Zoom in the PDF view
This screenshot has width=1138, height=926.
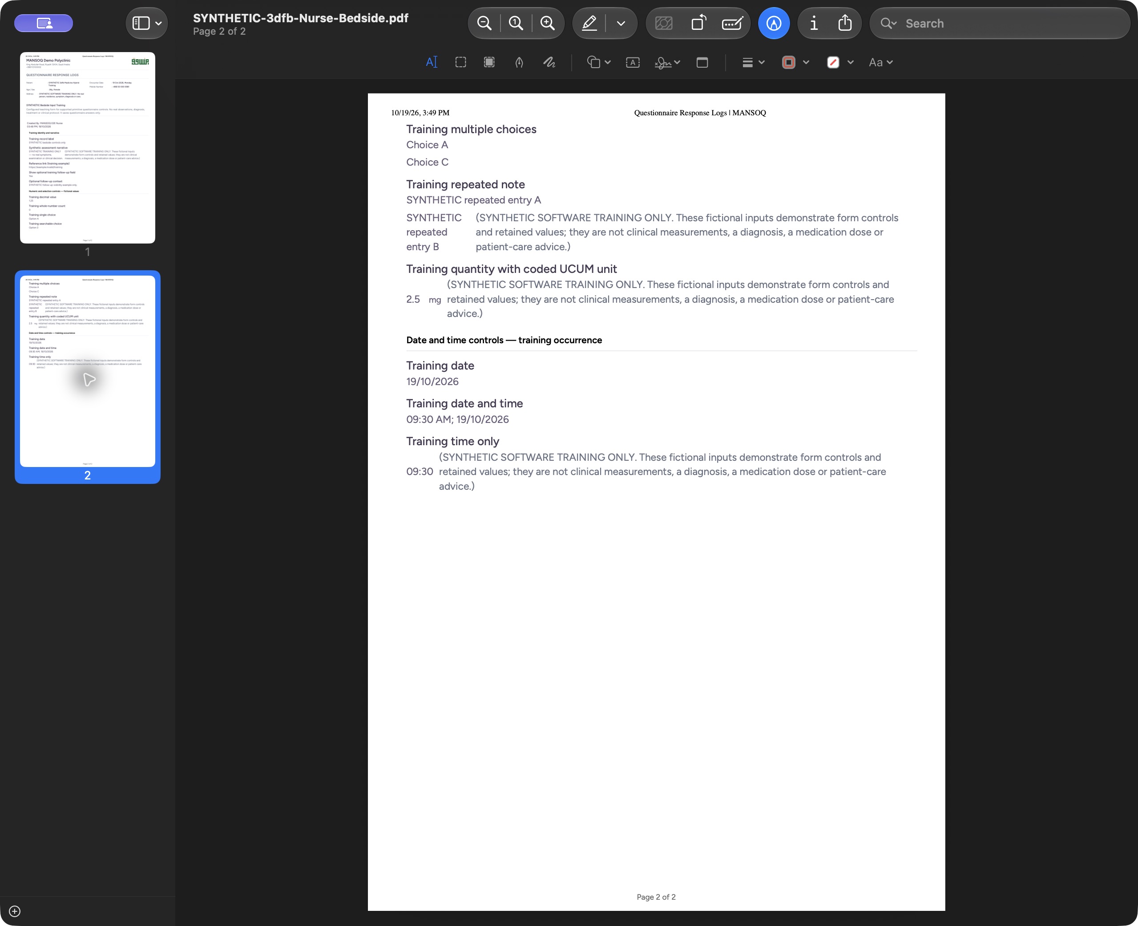pos(547,24)
